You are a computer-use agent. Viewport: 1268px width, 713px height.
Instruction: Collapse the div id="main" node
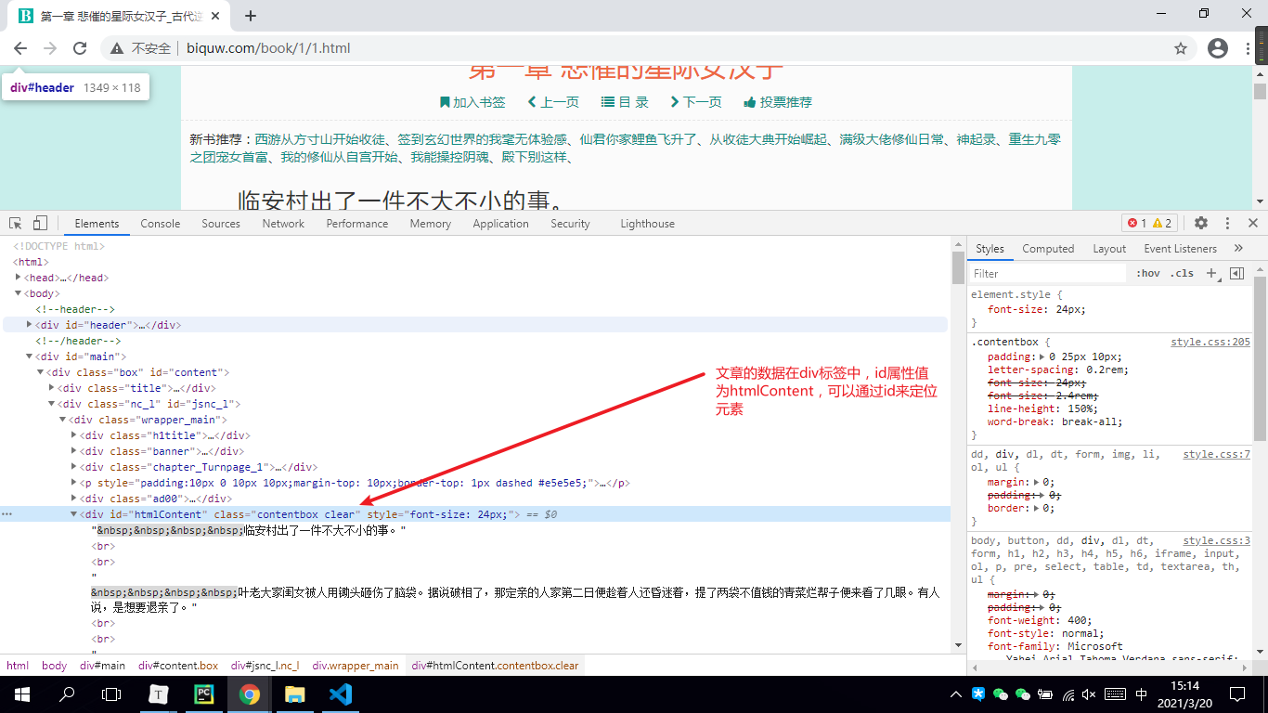[x=30, y=356]
